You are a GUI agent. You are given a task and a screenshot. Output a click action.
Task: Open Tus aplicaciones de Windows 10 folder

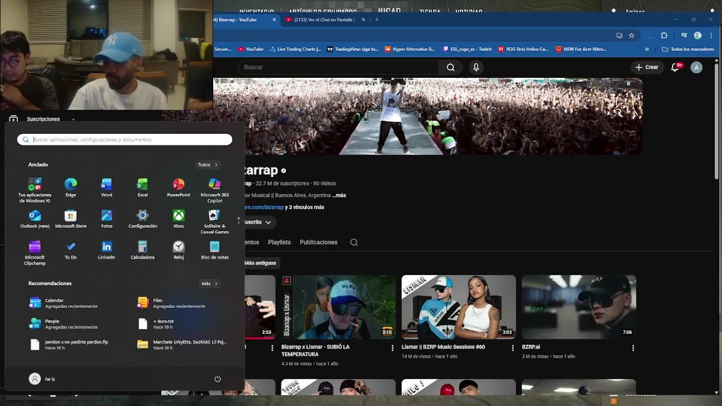coord(35,191)
